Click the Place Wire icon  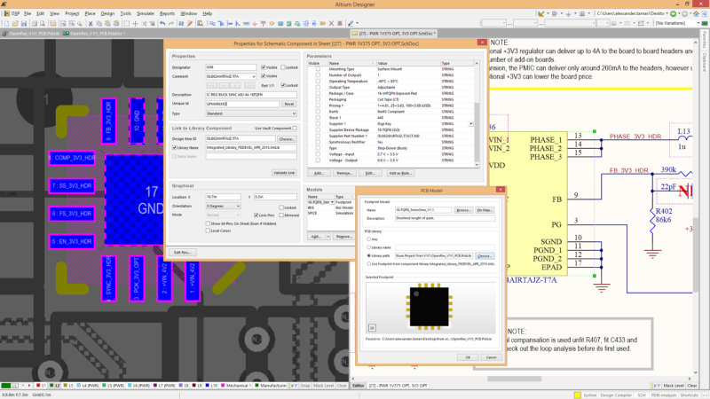[x=212, y=23]
